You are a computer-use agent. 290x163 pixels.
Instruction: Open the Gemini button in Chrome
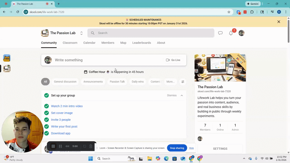coord(253,4)
